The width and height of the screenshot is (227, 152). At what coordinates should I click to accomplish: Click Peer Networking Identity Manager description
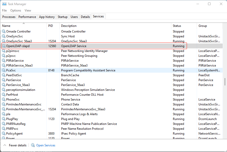[x=84, y=51]
